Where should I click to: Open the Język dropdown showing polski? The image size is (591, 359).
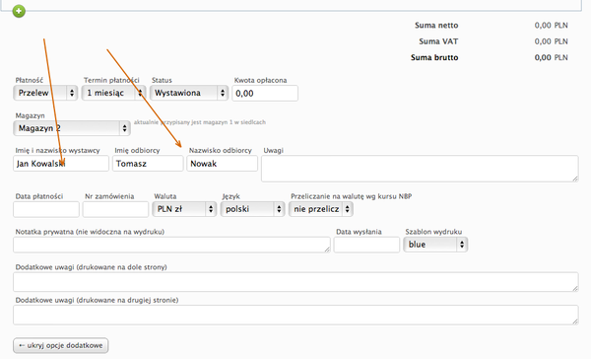coord(252,209)
